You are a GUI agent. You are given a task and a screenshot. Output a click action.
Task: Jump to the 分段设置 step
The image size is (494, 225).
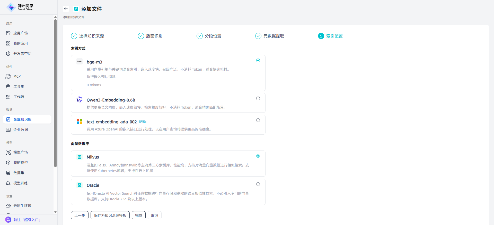pos(213,36)
